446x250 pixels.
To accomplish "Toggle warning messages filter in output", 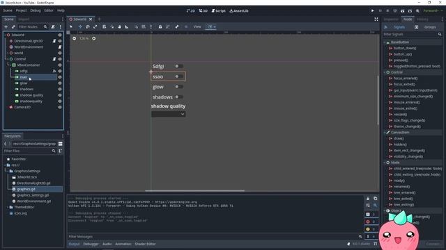I will pyautogui.click(x=371, y=229).
